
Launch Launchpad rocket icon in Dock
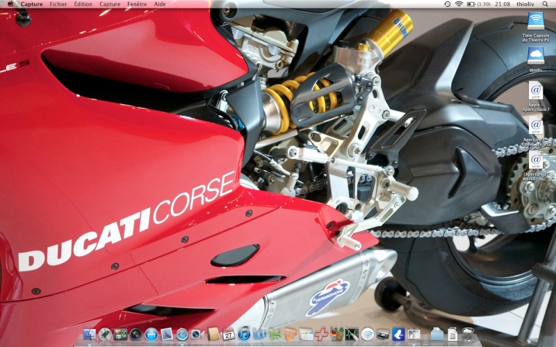click(105, 334)
